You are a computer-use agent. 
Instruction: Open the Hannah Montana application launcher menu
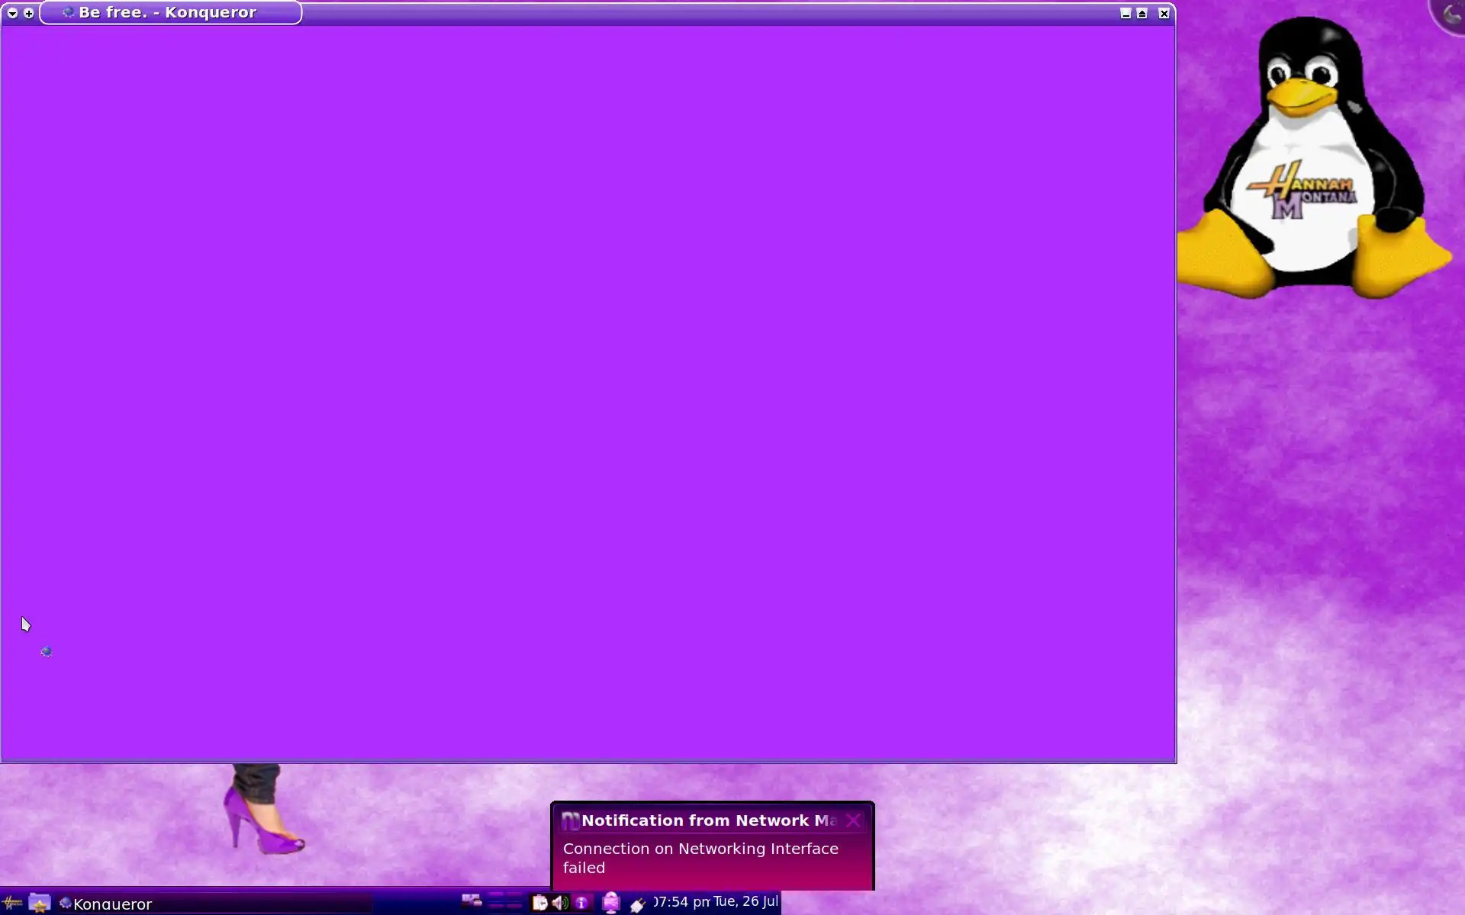[x=12, y=904]
